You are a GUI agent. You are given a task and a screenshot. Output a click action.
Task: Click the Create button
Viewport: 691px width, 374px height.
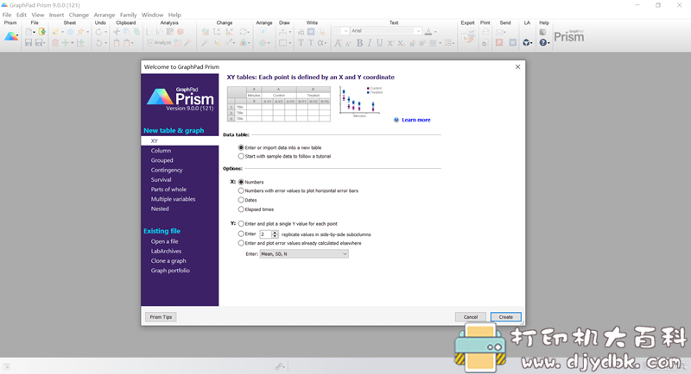coord(506,317)
